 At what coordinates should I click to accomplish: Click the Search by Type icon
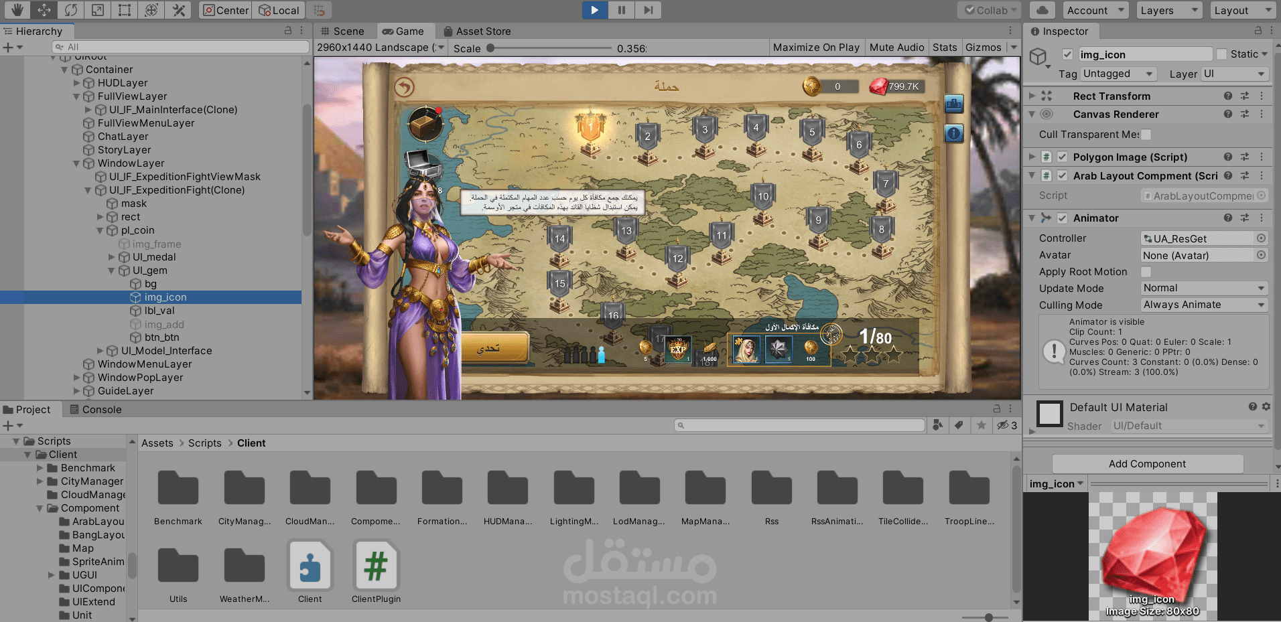pyautogui.click(x=937, y=425)
